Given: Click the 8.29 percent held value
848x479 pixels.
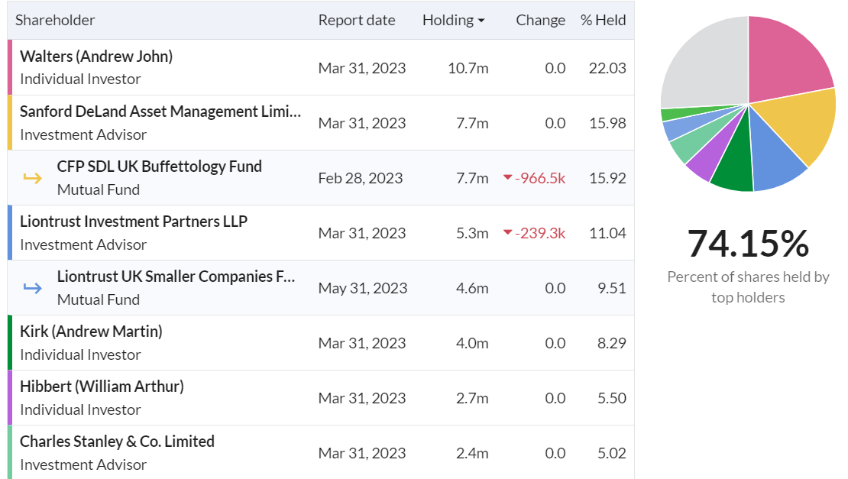Looking at the screenshot, I should click(x=612, y=343).
